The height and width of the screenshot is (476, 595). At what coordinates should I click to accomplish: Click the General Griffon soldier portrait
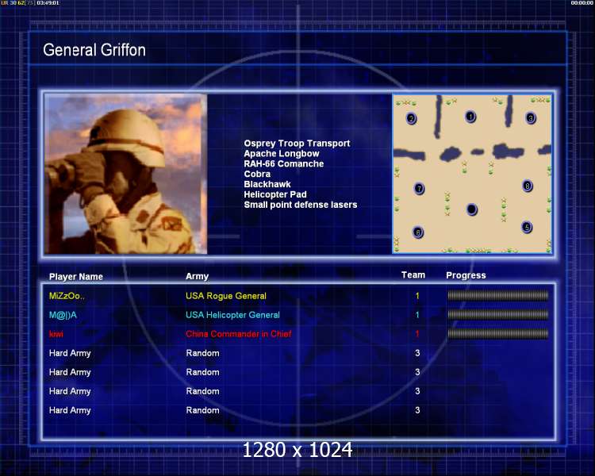(125, 174)
